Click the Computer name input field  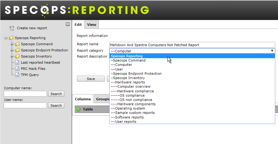25,94
